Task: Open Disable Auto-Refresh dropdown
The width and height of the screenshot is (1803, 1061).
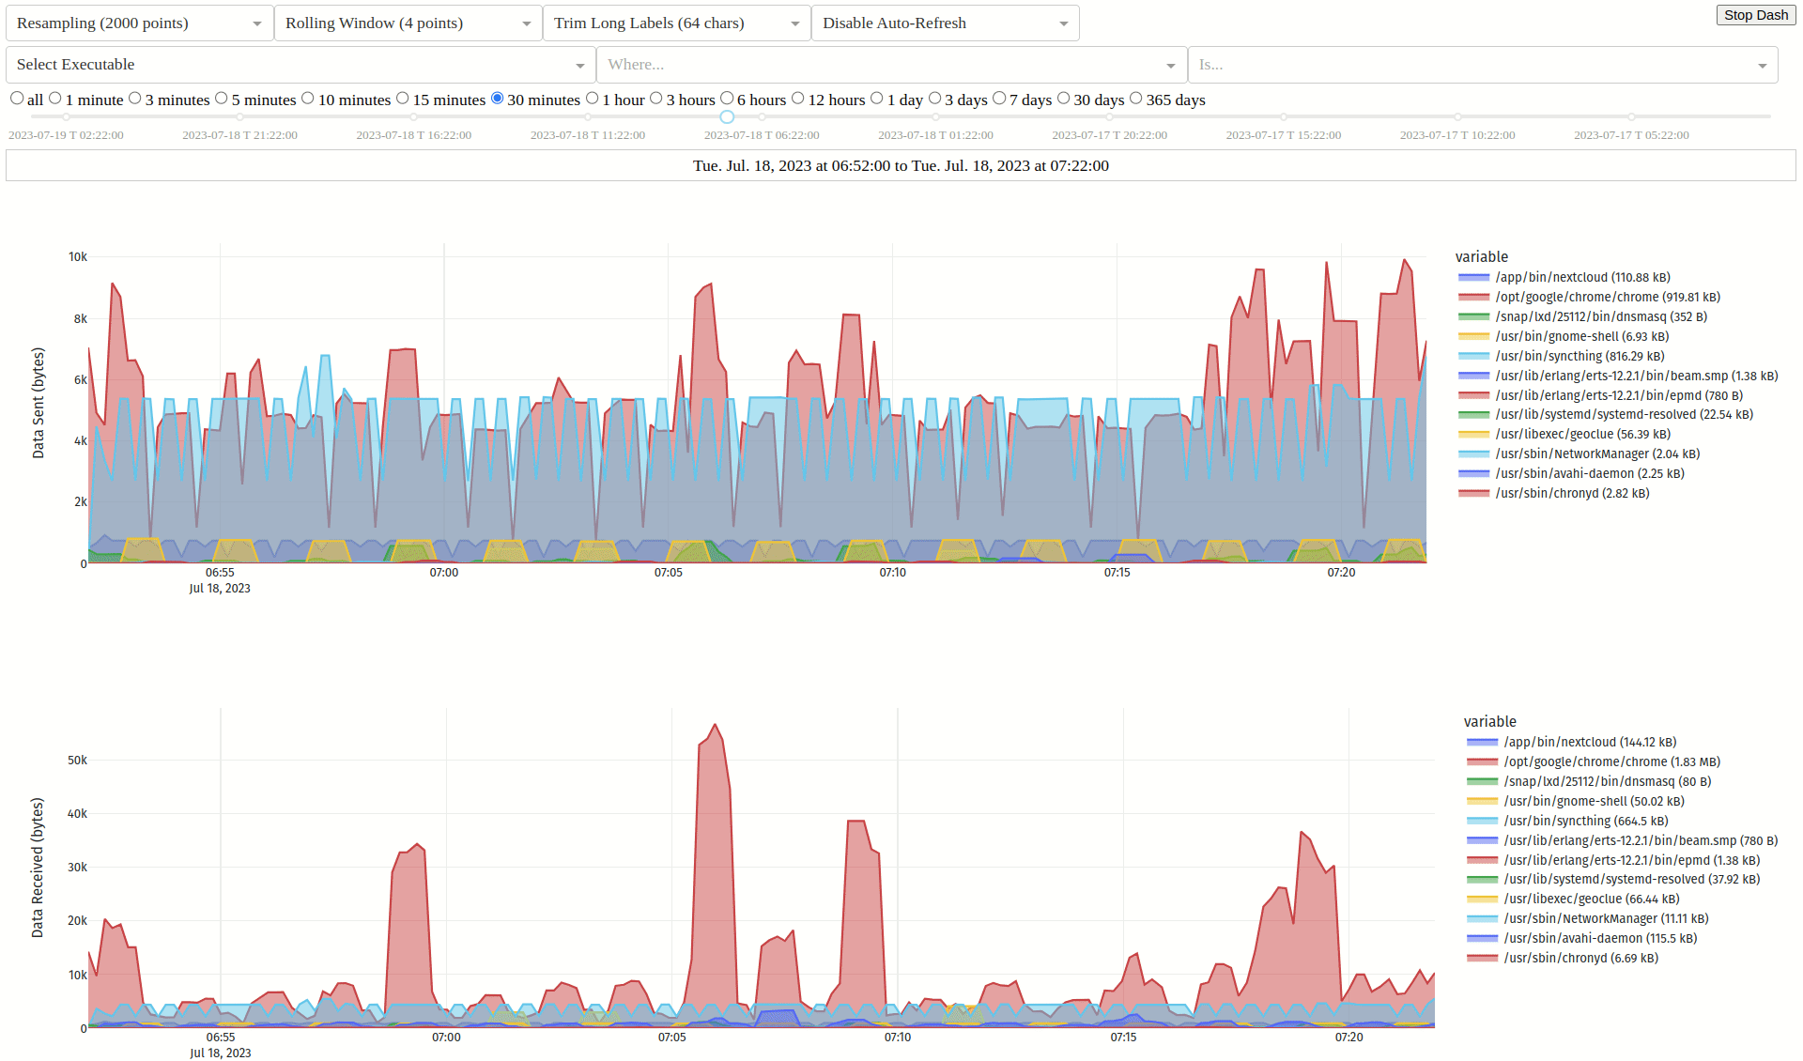Action: click(945, 23)
